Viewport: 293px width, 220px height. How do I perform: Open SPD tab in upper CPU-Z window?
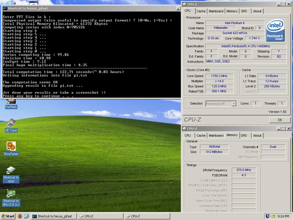tap(244, 11)
